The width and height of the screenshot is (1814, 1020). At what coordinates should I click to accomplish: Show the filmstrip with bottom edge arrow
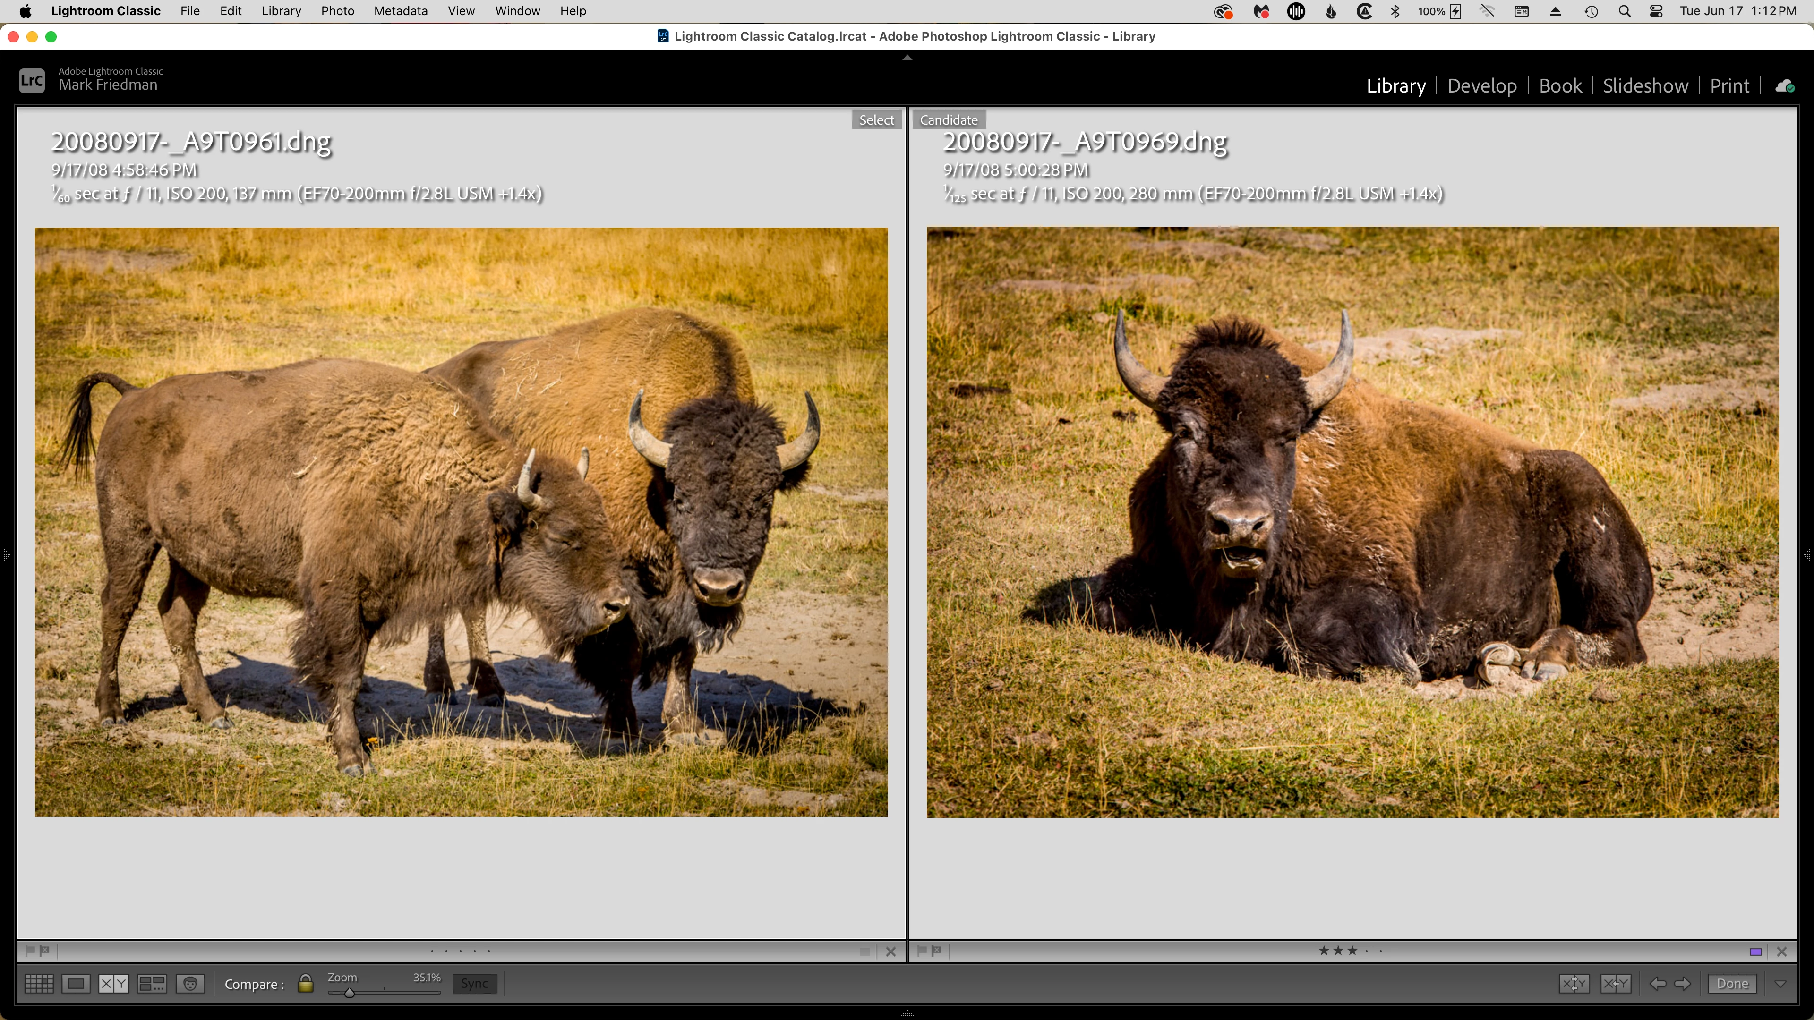coord(907,1014)
